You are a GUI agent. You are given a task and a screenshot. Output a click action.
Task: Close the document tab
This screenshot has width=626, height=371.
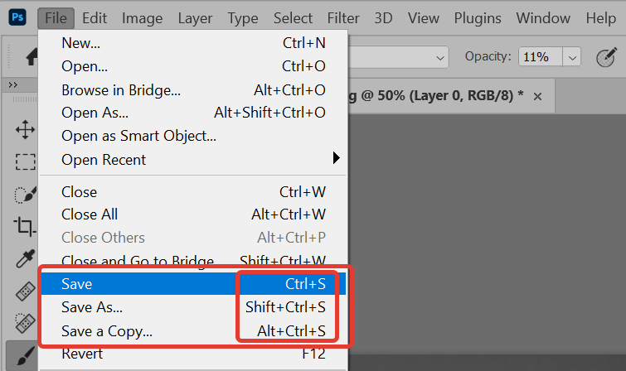pyautogui.click(x=537, y=96)
